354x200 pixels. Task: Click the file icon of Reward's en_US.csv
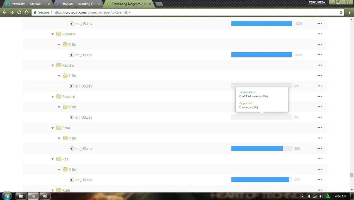(x=72, y=117)
